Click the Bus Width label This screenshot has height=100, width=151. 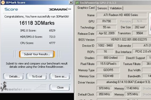point(134,70)
